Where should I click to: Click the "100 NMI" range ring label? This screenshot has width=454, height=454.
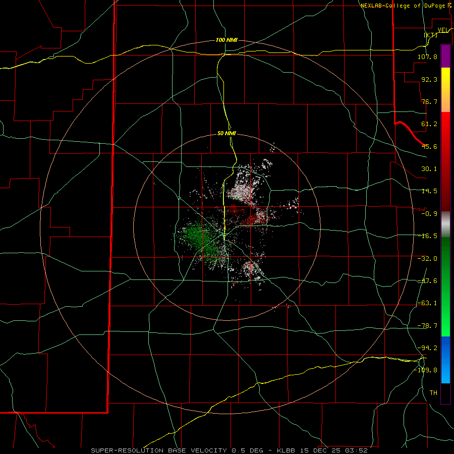pos(226,40)
